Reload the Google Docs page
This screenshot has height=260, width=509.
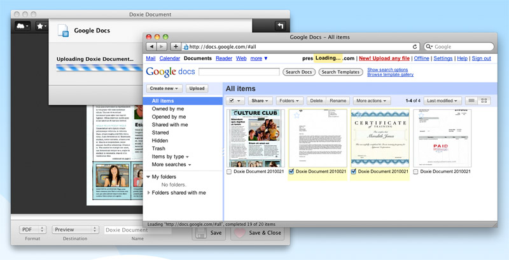[415, 47]
